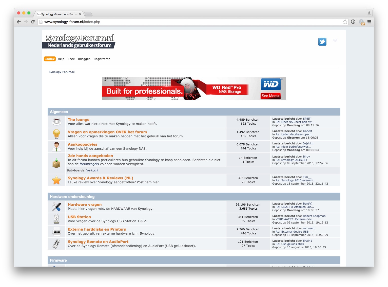Image resolution: width=388 pixels, height=287 pixels.
Task: Open the forum's Twitter page via the bird icon
Action: click(x=322, y=42)
